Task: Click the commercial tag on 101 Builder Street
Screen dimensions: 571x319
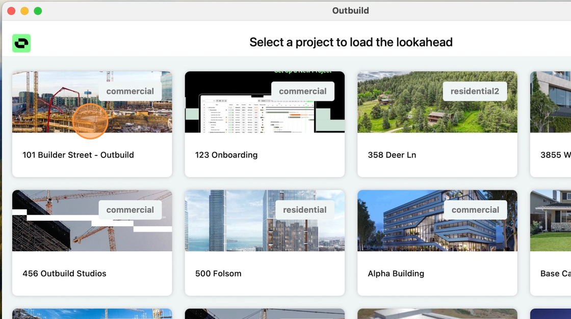Action: coord(130,91)
